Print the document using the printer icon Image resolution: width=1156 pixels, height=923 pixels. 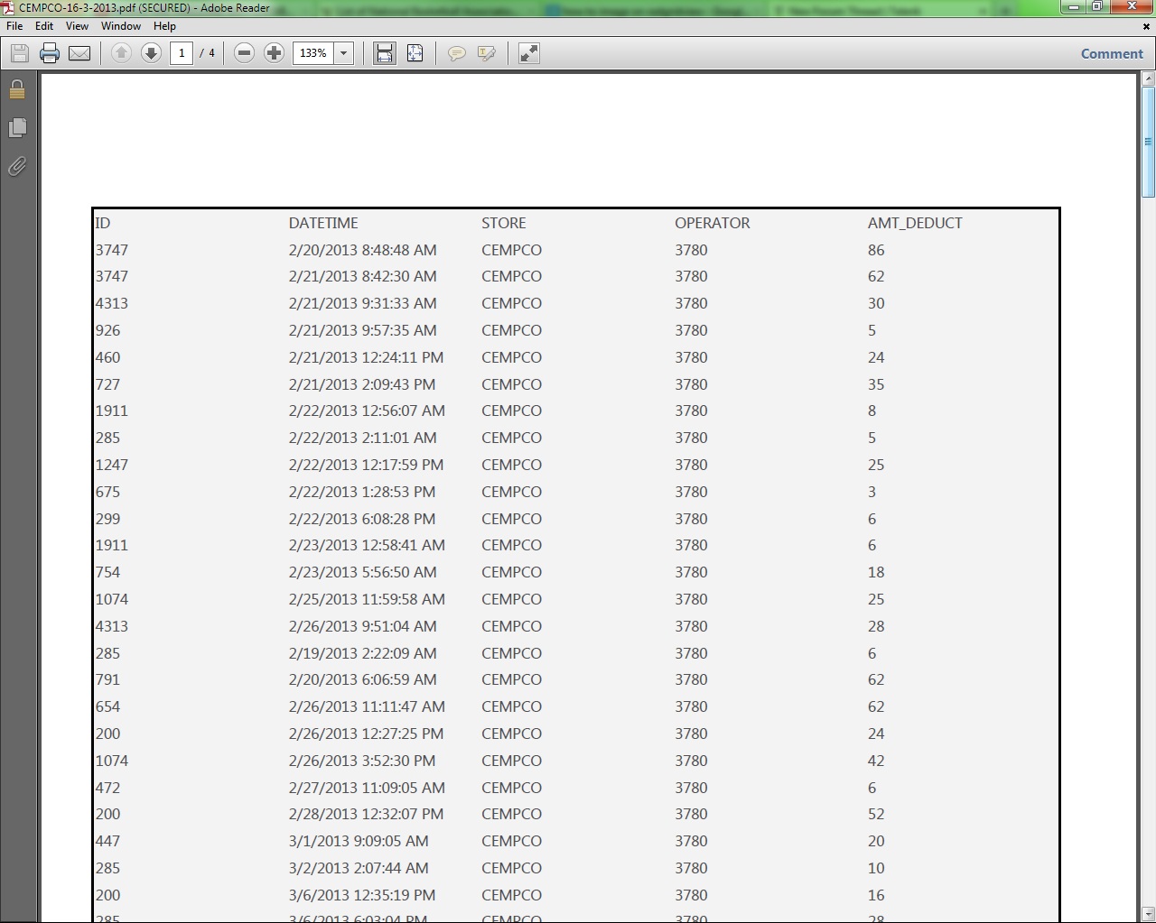pos(50,53)
